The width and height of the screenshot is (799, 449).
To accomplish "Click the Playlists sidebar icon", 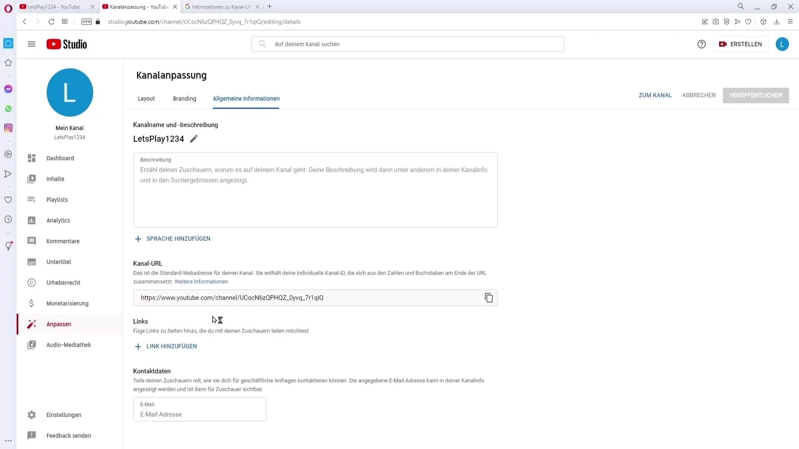I will (x=32, y=199).
